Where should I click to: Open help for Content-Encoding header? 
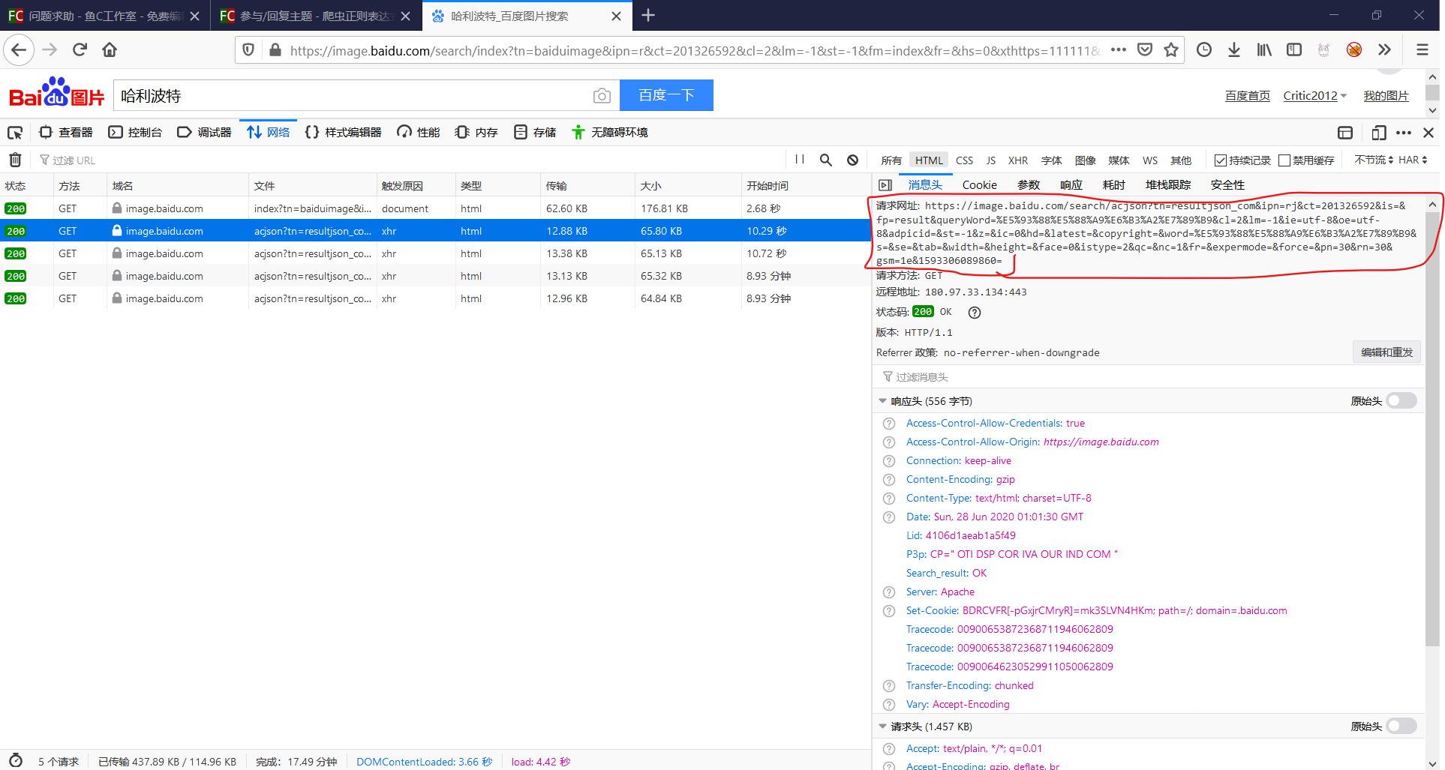click(889, 480)
